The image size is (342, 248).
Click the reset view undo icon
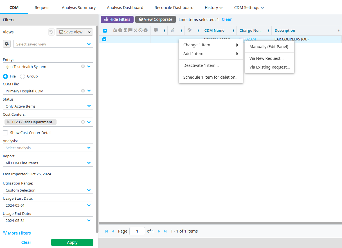tap(51, 32)
